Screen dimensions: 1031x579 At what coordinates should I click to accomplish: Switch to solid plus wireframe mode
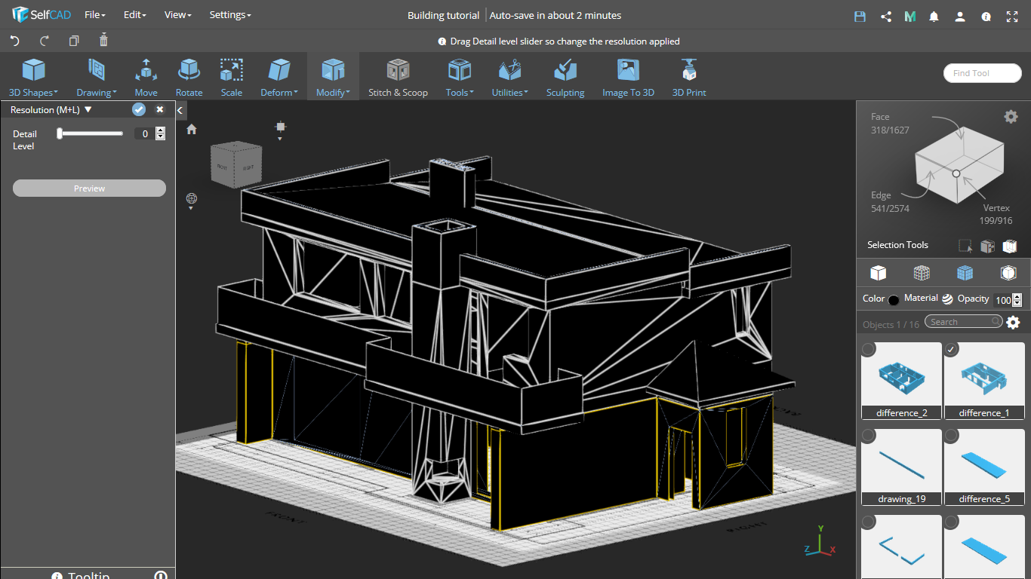pyautogui.click(x=965, y=272)
